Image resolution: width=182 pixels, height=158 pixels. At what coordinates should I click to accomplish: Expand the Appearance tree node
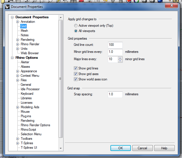tap(17, 71)
